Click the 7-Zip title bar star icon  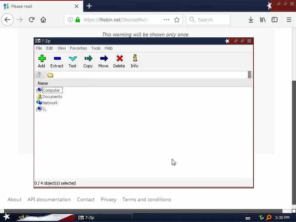click(227, 41)
